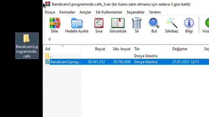Image resolution: width=209 pixels, height=117 pixels.
Task: Open the Dosya menu
Action: click(x=50, y=12)
